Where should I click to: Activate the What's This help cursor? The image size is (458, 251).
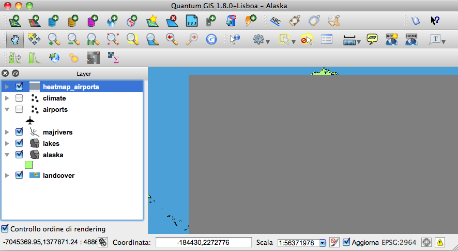click(435, 21)
